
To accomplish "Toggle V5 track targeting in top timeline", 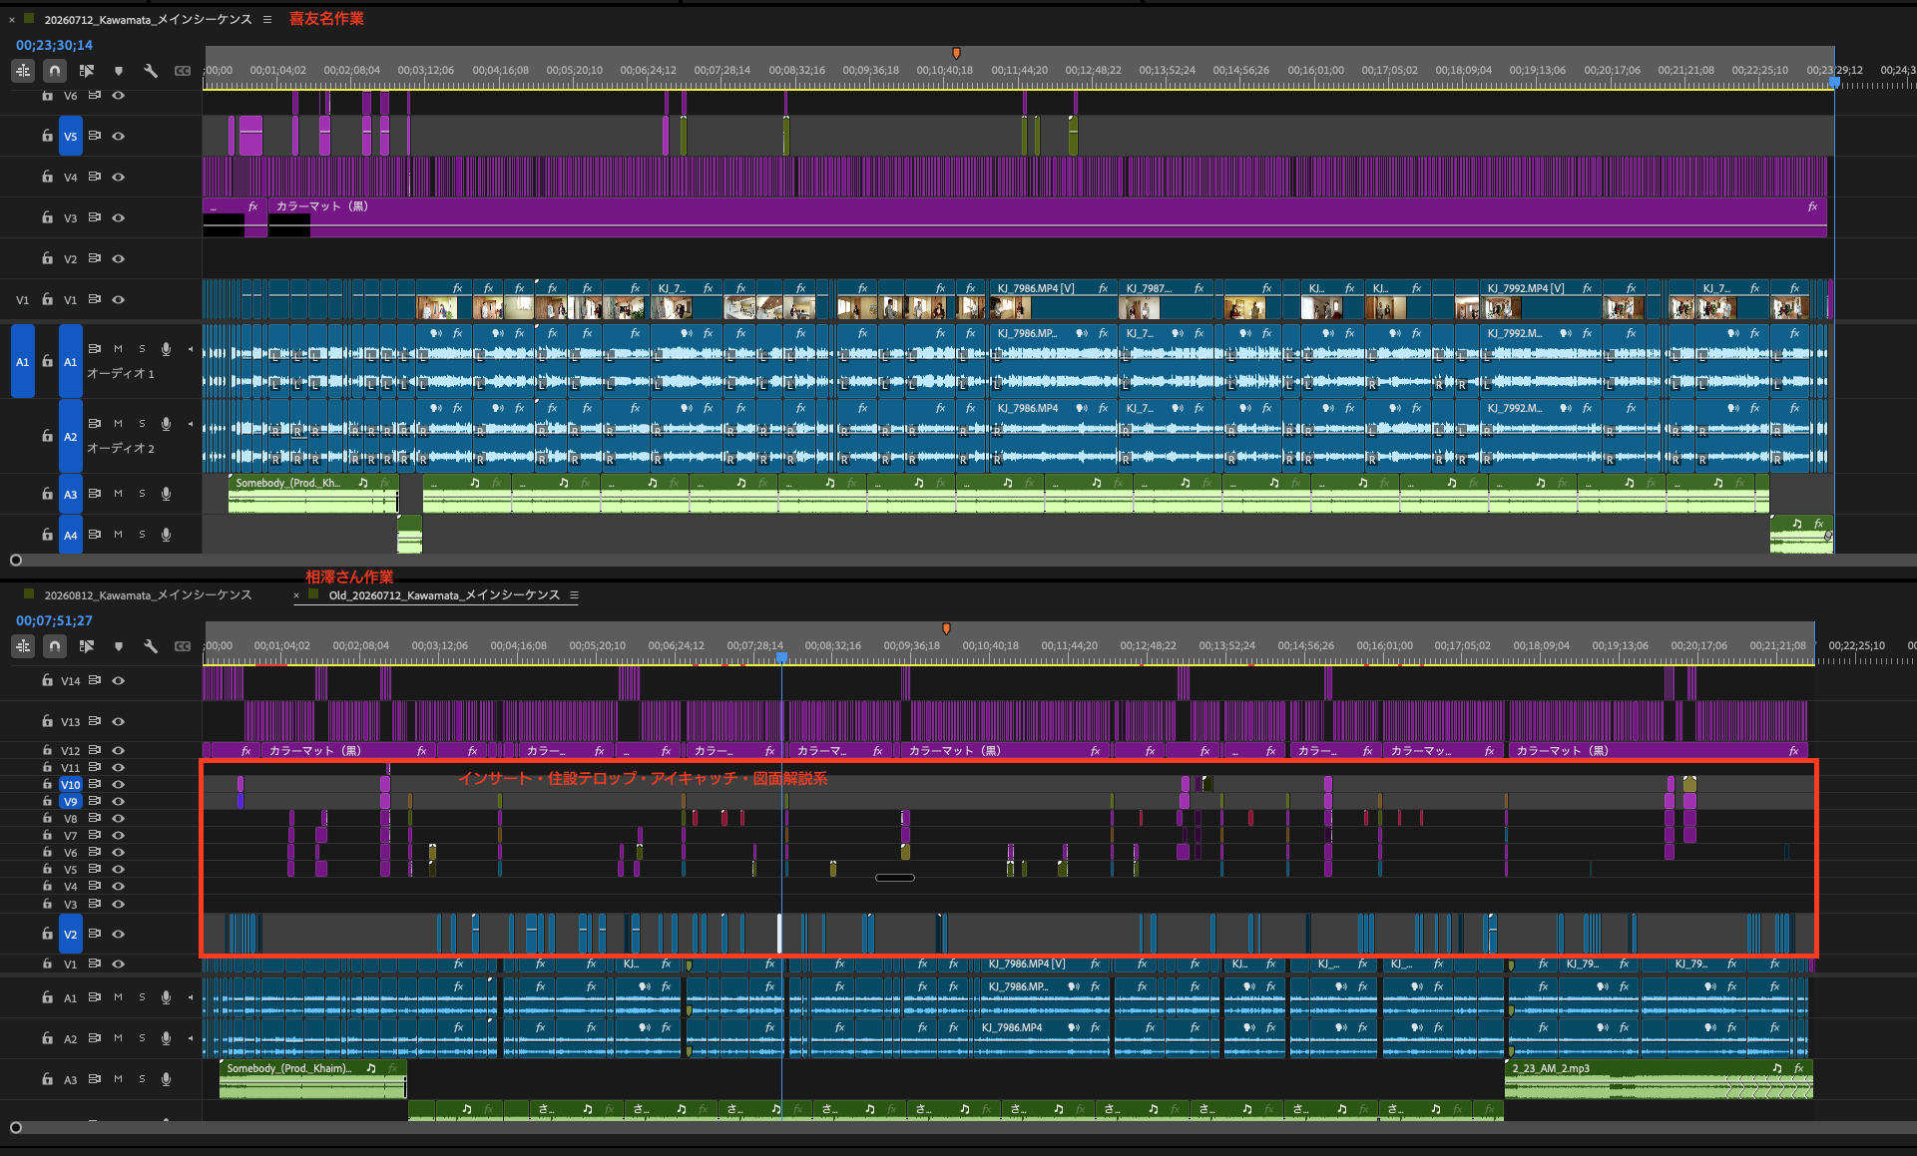I will pos(70,136).
